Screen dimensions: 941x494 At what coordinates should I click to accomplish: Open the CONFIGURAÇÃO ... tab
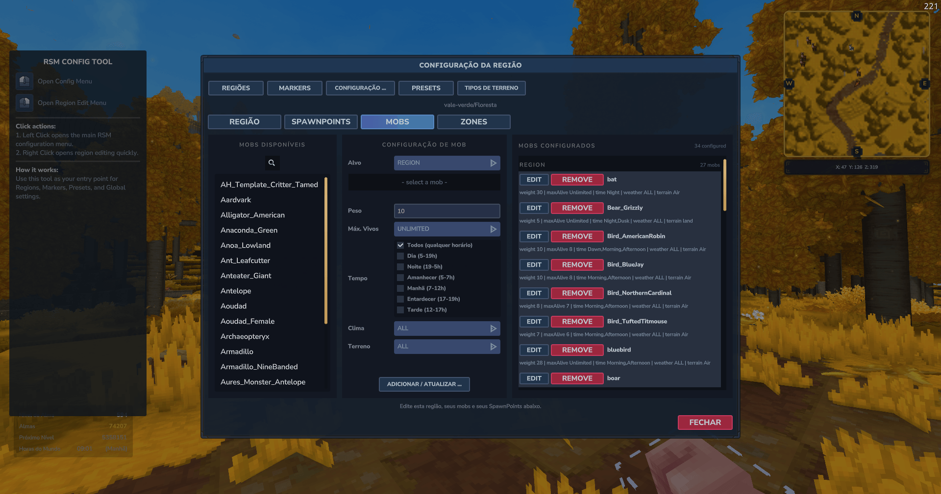pyautogui.click(x=360, y=88)
